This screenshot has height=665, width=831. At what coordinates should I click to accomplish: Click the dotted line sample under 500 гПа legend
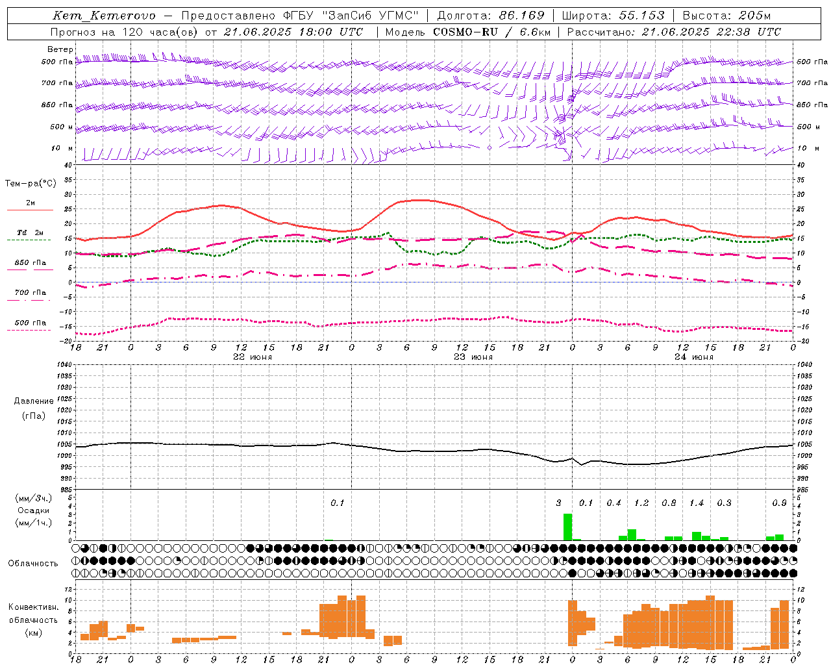click(x=29, y=331)
